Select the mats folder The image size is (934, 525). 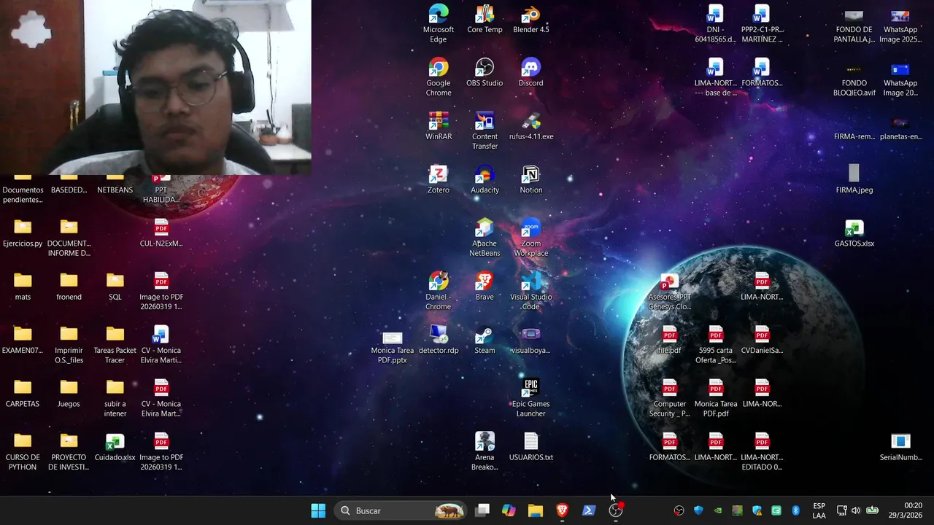[23, 286]
